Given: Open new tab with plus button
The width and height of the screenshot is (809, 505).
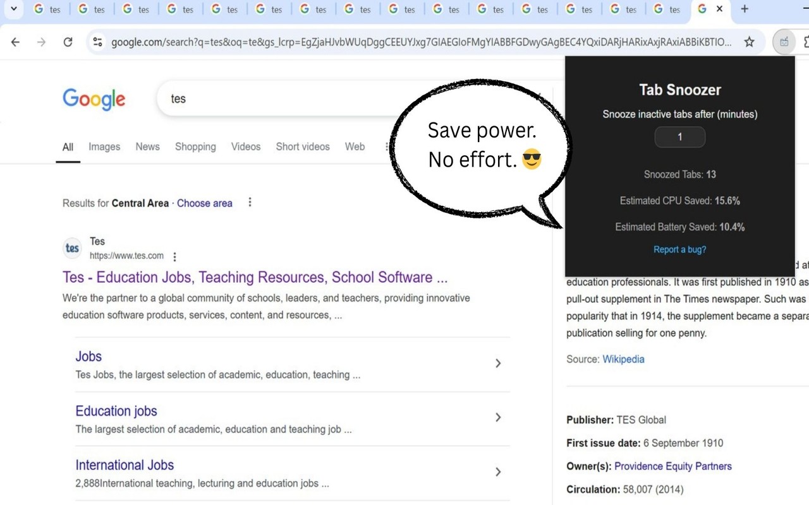Looking at the screenshot, I should (x=745, y=9).
